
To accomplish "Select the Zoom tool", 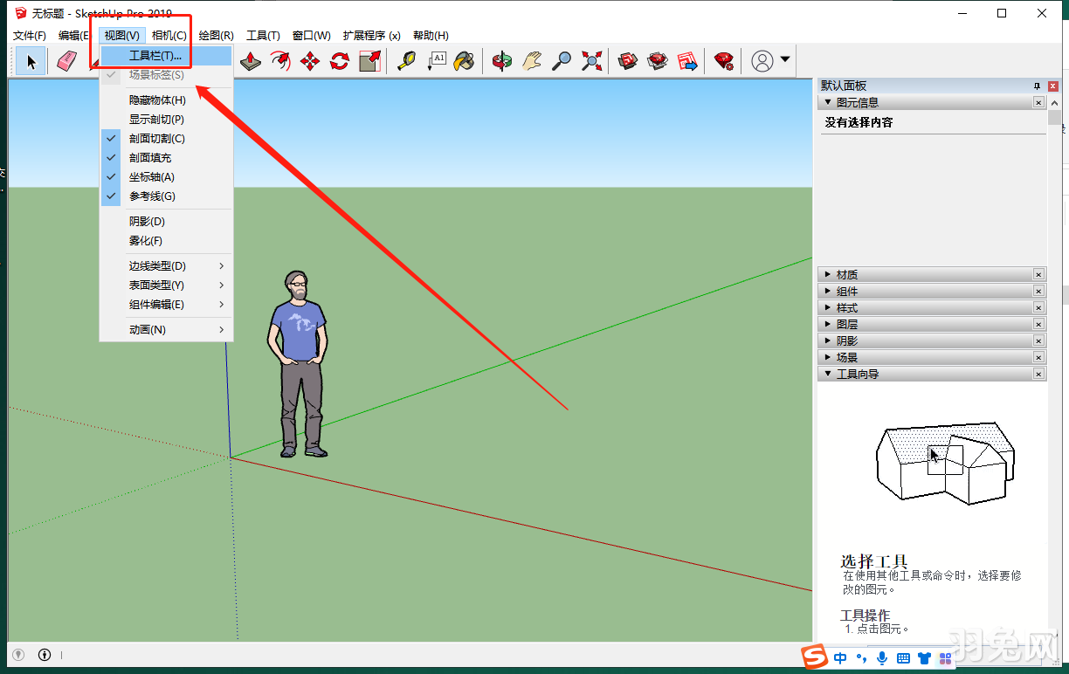I will click(562, 61).
